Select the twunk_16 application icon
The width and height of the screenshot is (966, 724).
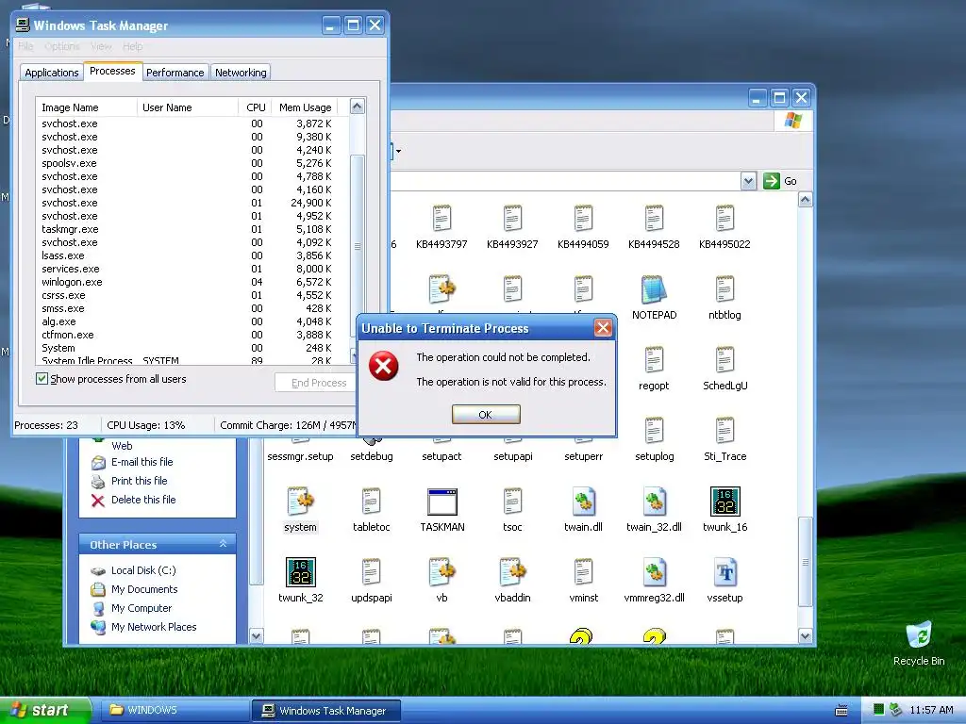725,502
